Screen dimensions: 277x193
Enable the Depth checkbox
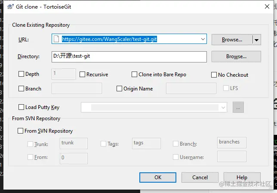pos(21,74)
